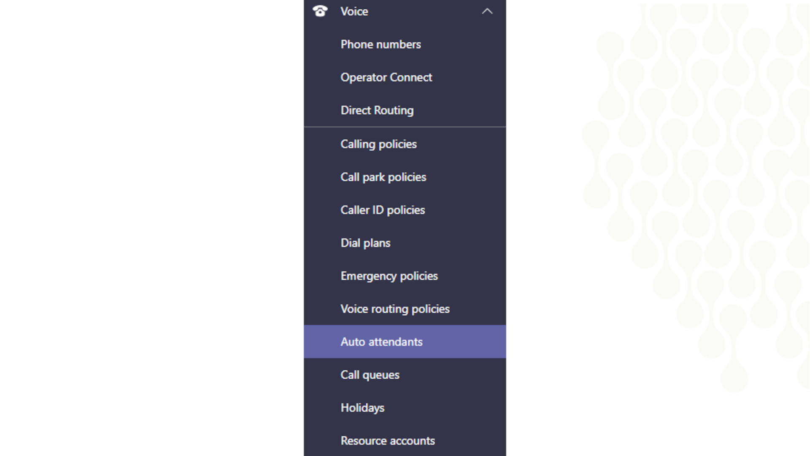Collapse the Voice section using the chevron
810x456 pixels.
click(x=488, y=11)
